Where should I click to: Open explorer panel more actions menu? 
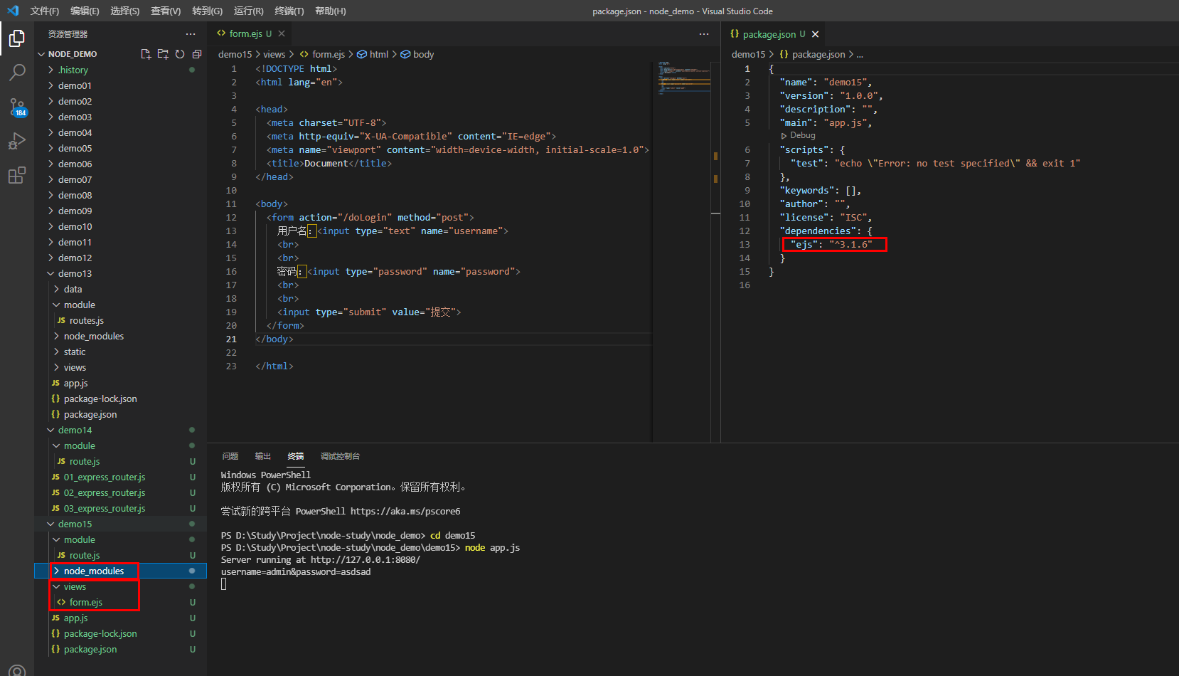click(191, 34)
